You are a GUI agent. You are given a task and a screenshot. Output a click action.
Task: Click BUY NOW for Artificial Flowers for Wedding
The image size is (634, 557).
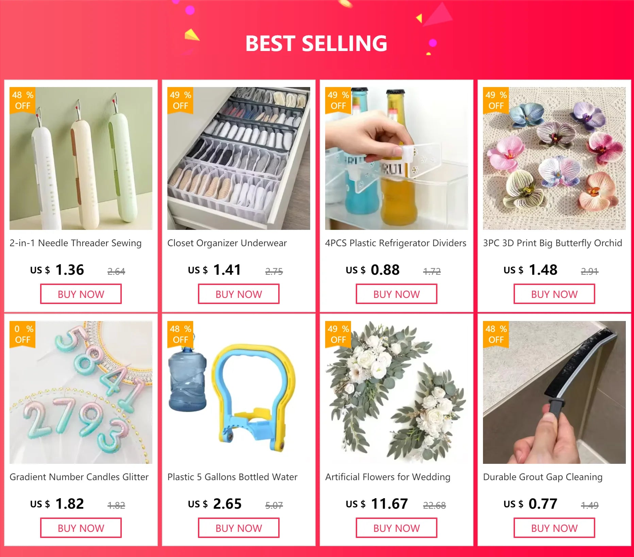click(397, 528)
